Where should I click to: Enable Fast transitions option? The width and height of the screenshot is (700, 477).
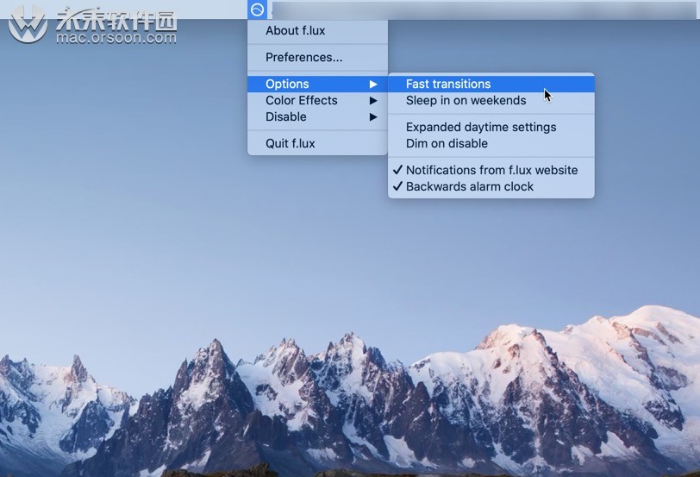pos(491,84)
